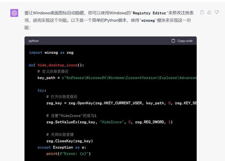Click the key_path assignment line

click(117, 78)
